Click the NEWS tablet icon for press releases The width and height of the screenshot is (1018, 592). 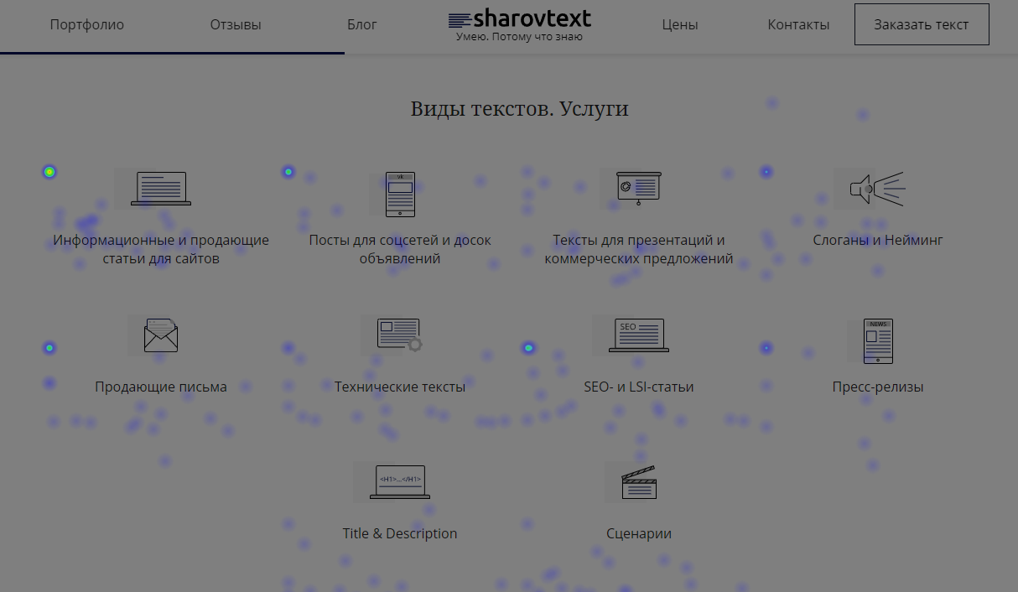tap(878, 340)
